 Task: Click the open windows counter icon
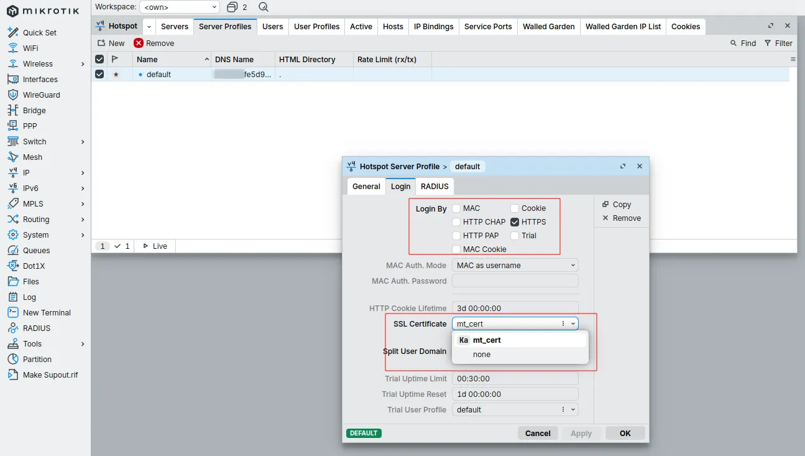(232, 7)
